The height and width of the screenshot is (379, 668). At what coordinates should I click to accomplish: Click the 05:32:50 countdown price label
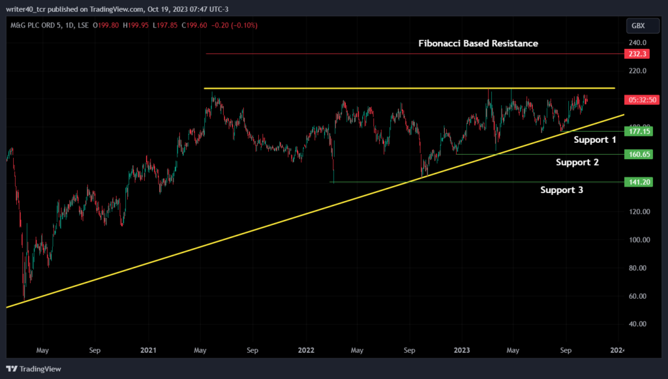click(x=642, y=100)
